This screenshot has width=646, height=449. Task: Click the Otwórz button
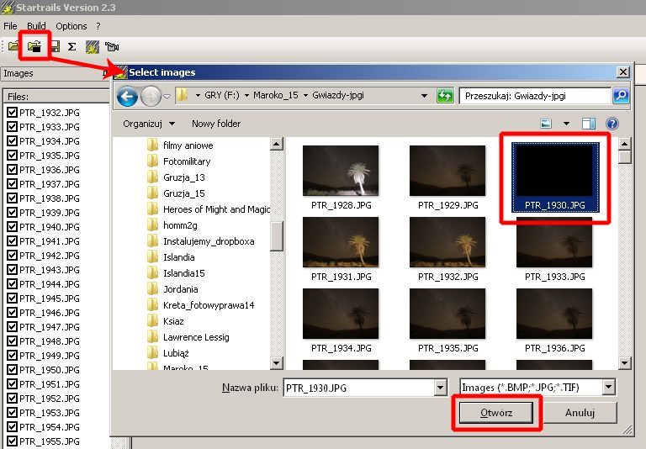coord(495,413)
